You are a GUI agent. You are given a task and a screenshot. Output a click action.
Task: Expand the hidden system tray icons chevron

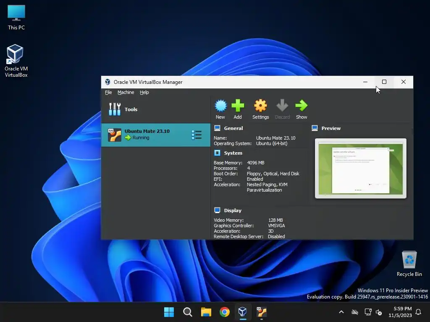click(341, 312)
